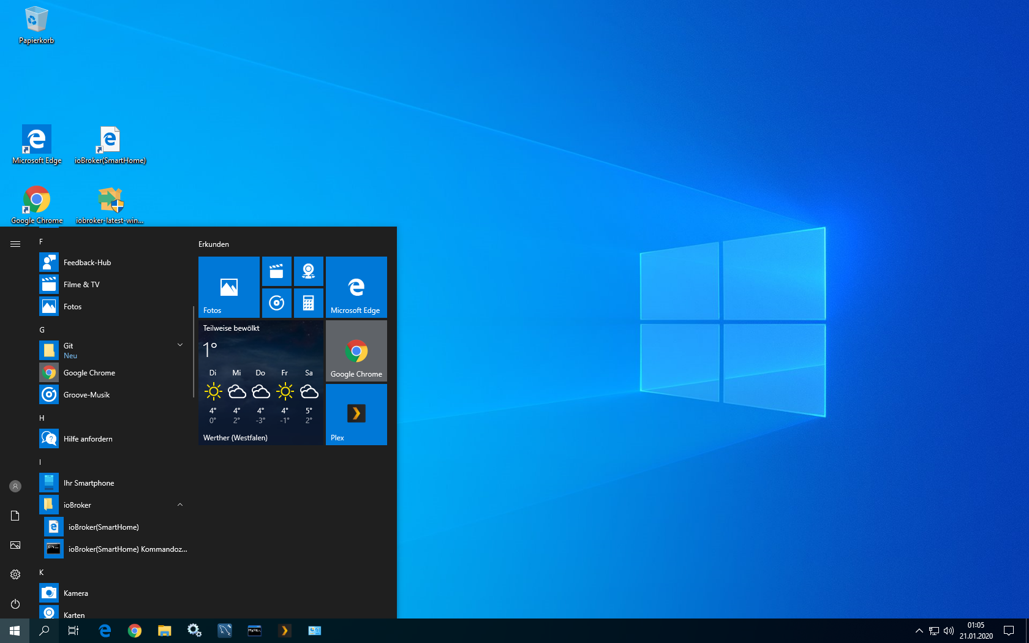Open File Explorer from the taskbar
Image resolution: width=1029 pixels, height=643 pixels.
(x=164, y=631)
